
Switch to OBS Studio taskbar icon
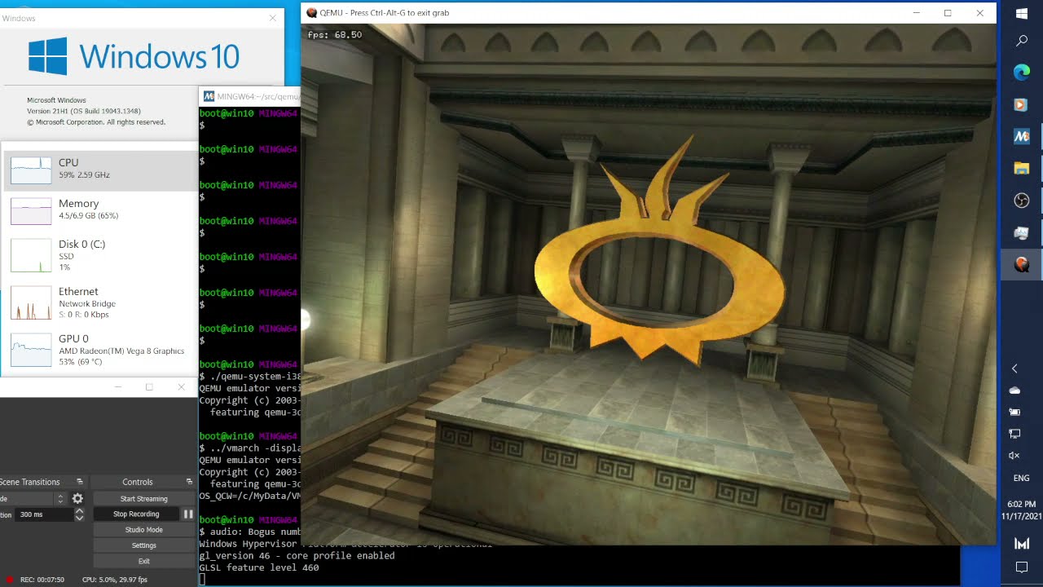1022,200
